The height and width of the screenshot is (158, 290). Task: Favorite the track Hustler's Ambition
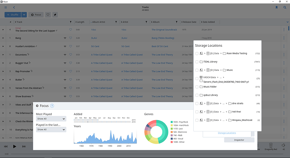click(x=71, y=46)
